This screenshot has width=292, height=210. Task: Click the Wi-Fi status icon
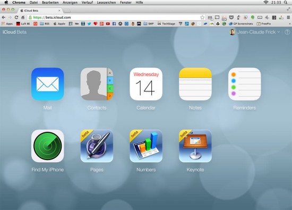coord(266,2)
